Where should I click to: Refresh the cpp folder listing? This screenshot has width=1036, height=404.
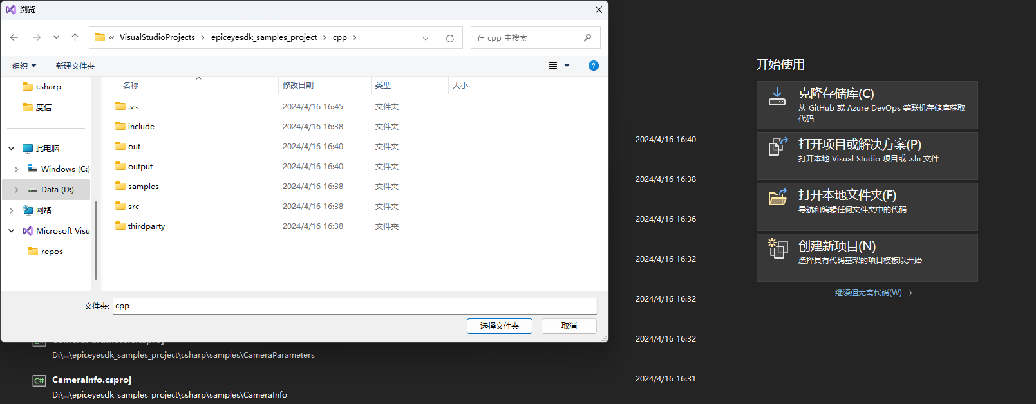(450, 38)
